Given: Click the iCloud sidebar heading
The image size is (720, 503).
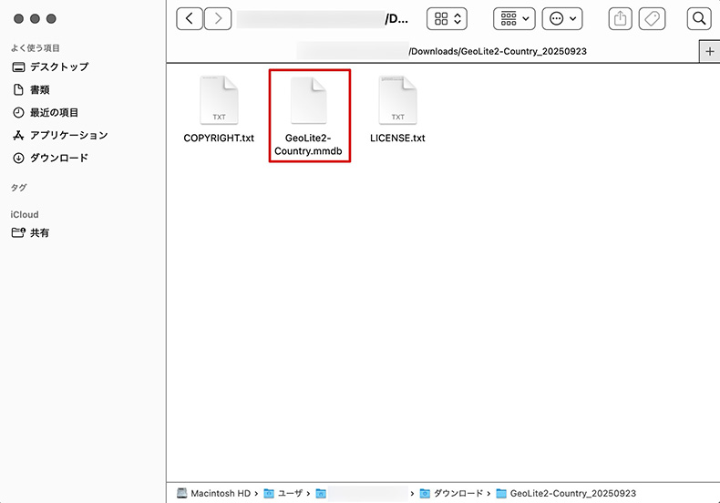Looking at the screenshot, I should (x=25, y=215).
